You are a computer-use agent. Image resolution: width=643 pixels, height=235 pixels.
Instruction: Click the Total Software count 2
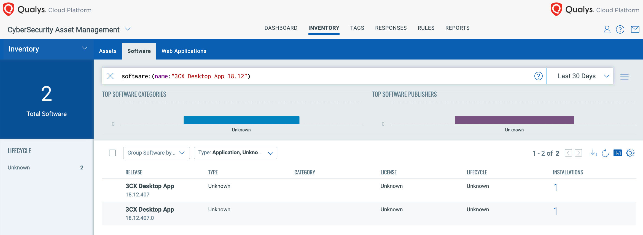click(47, 94)
